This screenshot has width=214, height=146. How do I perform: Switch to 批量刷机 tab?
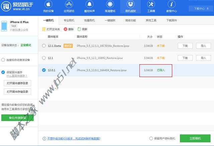point(90,20)
